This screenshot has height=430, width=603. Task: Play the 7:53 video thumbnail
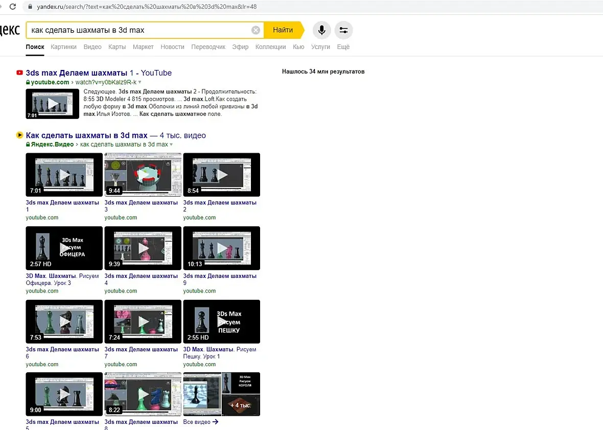[x=64, y=322]
